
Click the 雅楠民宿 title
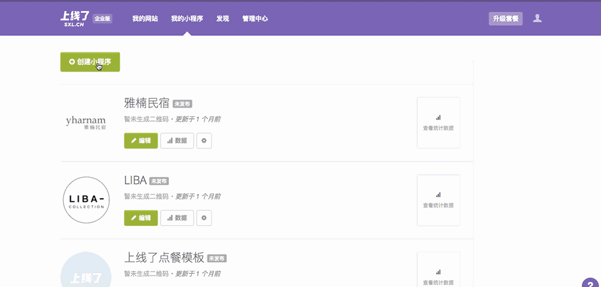coord(147,103)
